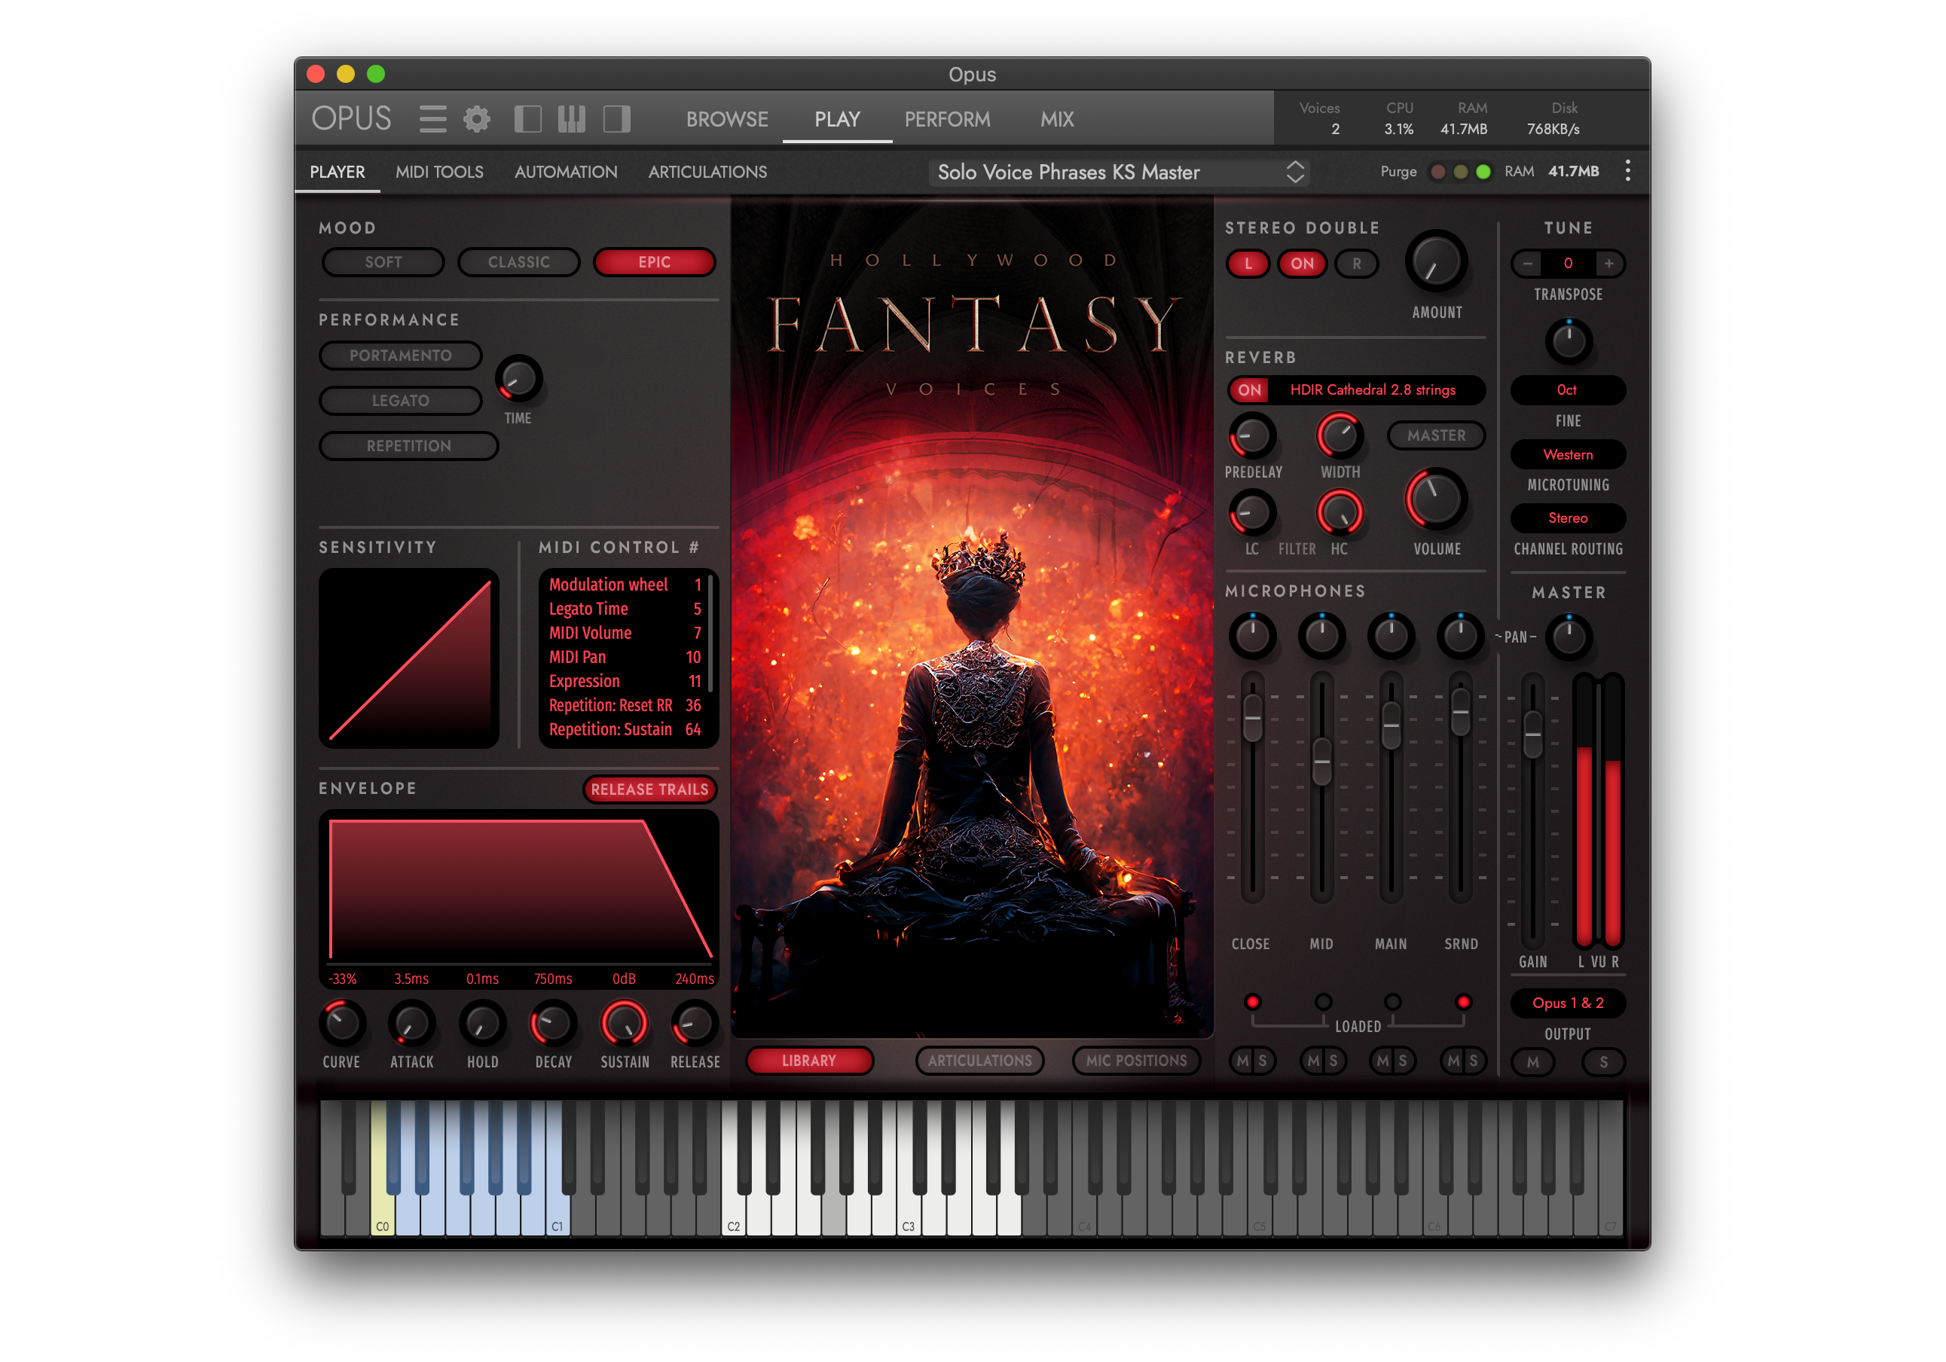Increase transpose with plus button
Screen dimensions: 1946x1362
click(1608, 264)
